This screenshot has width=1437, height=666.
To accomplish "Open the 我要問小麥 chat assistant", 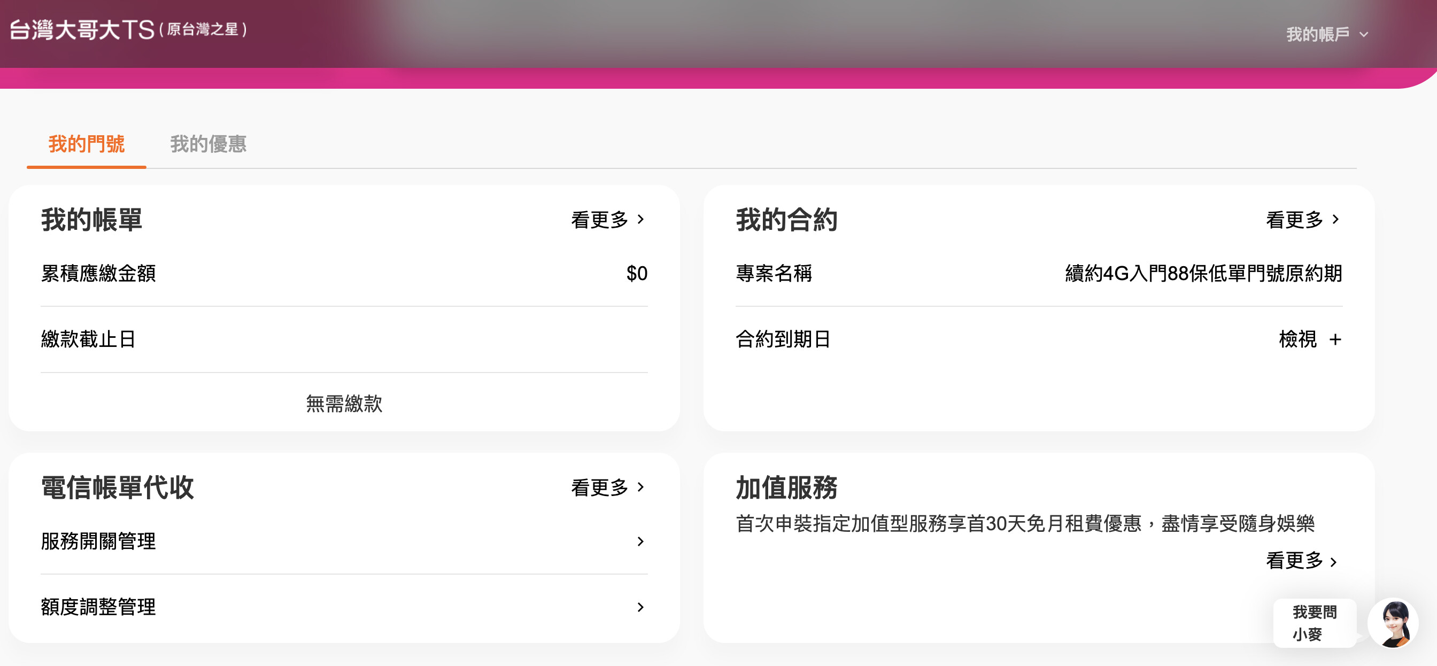I will pyautogui.click(x=1314, y=623).
